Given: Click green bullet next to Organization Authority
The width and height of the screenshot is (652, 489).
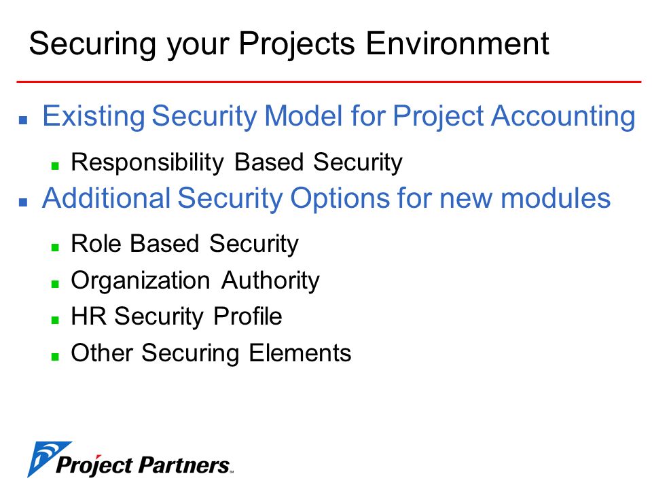Looking at the screenshot, I should [x=55, y=284].
